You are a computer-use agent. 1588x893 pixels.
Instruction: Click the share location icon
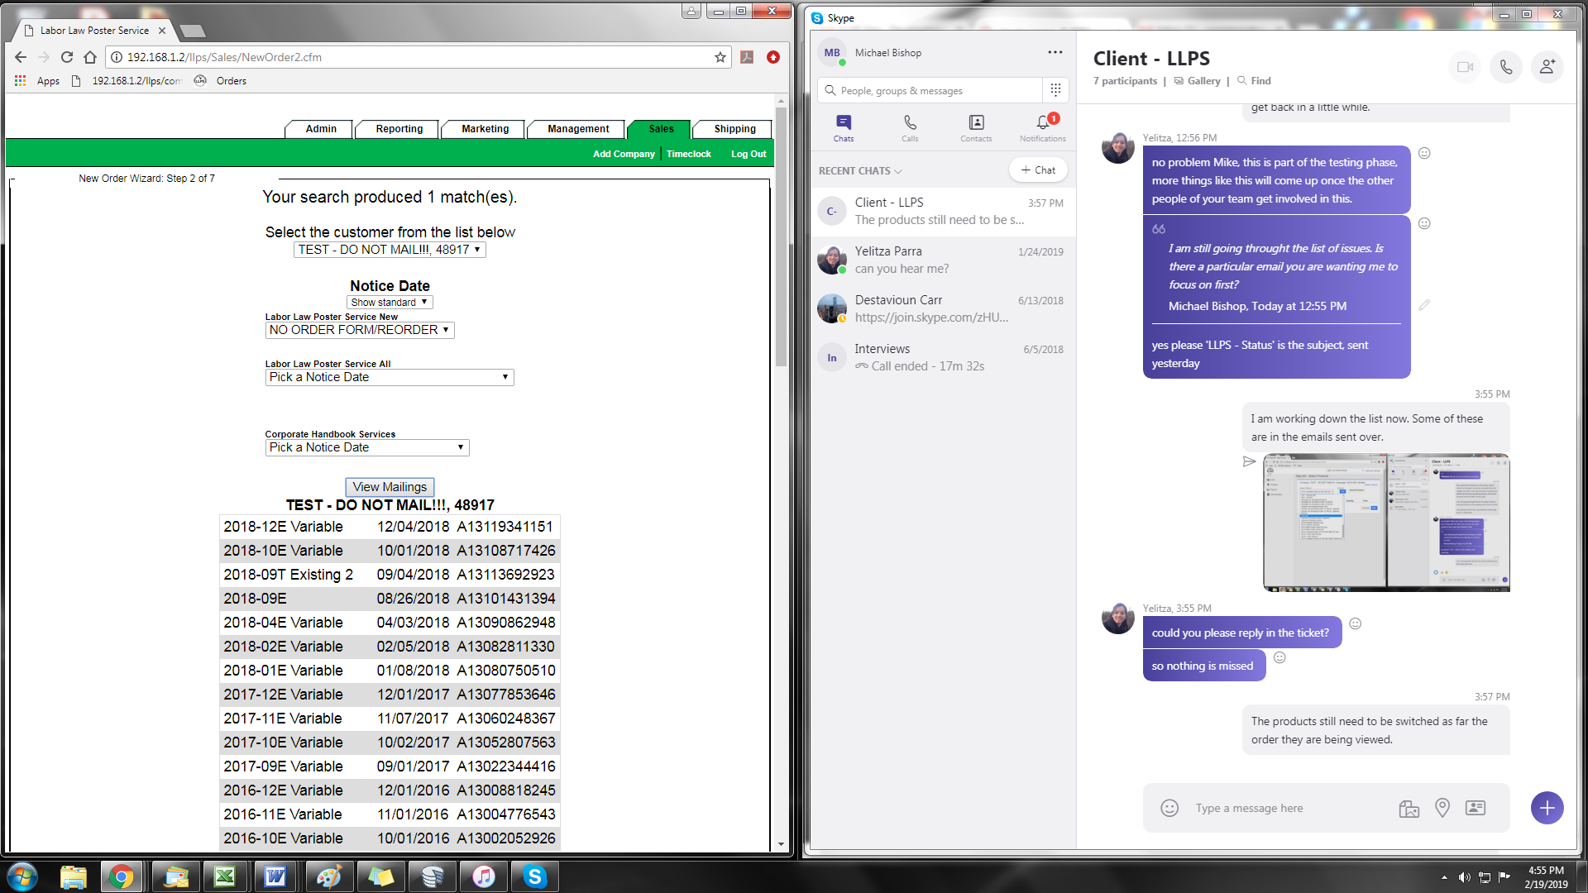coord(1442,808)
